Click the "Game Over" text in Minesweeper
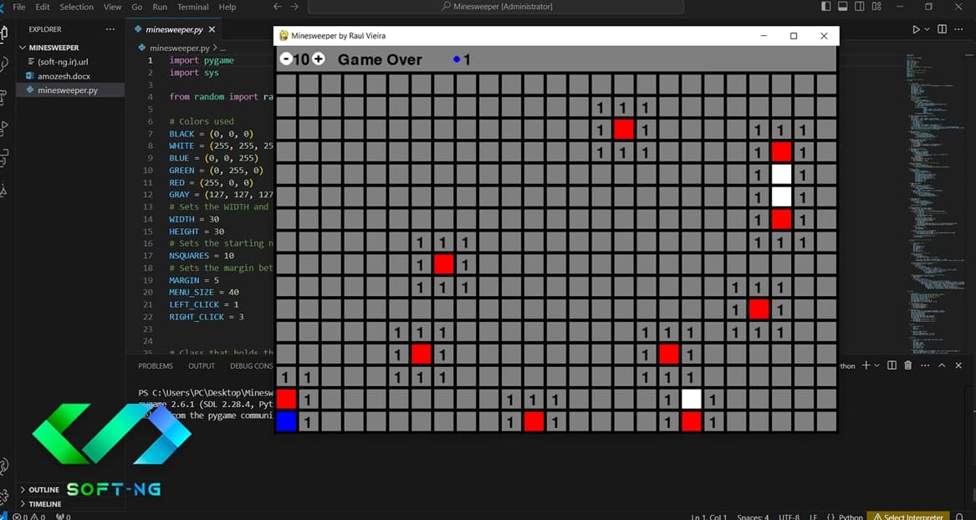Screen dimensions: 976x520 tap(380, 59)
